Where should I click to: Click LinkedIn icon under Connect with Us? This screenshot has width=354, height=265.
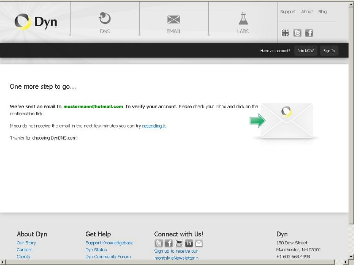[x=189, y=243]
